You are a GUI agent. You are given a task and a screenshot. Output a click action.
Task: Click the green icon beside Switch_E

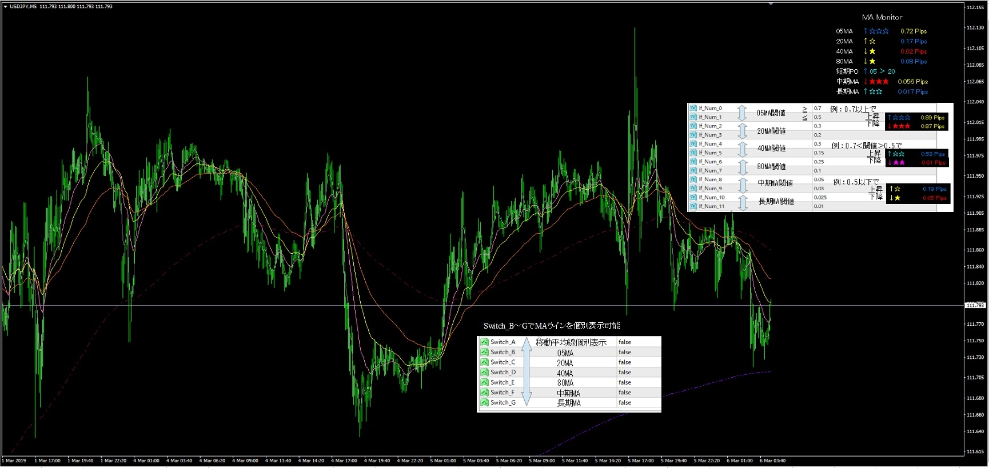pyautogui.click(x=485, y=382)
